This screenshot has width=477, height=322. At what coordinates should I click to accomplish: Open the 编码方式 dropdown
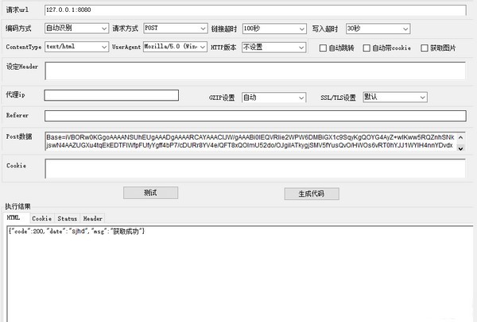pyautogui.click(x=76, y=29)
